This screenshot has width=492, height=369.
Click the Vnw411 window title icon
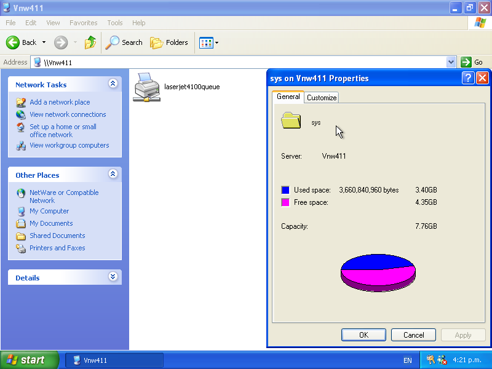[6, 7]
